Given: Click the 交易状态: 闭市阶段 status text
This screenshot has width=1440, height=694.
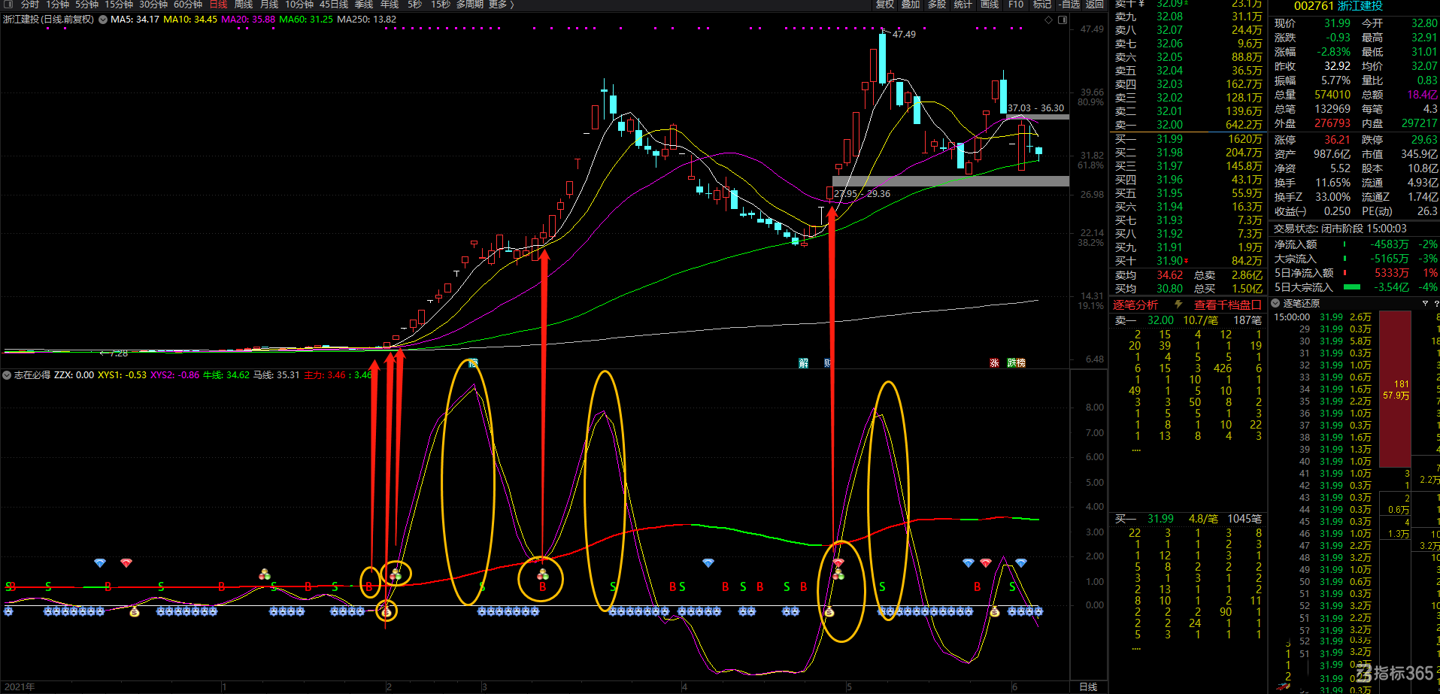Looking at the screenshot, I should tap(1340, 229).
